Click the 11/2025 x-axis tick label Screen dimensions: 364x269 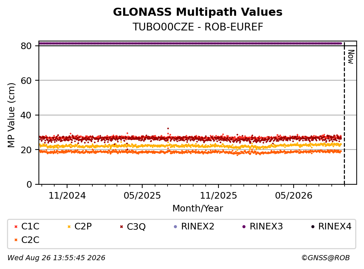coord(218,196)
